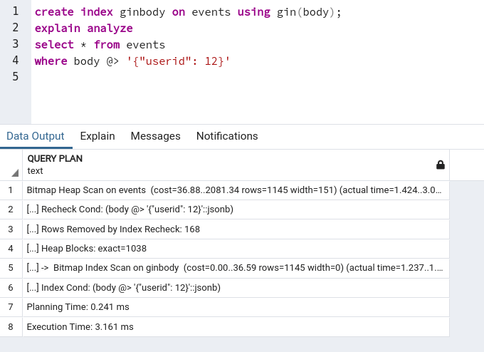Switch to the Explain tab
Viewport: 484px width, 352px height.
(98, 136)
